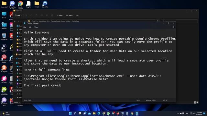Open WhatsApp from the taskbar

(108, 113)
